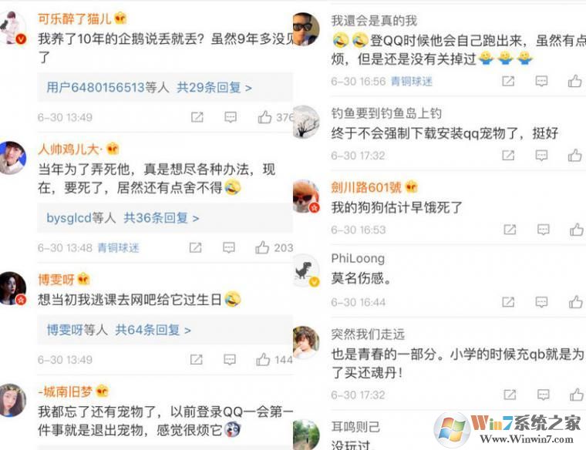Expand 共29条回复 under 可乐醉了猫儿

click(x=214, y=88)
